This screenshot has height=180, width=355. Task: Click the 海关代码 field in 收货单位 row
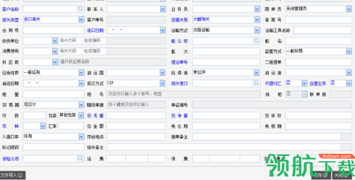pyautogui.click(x=70, y=41)
